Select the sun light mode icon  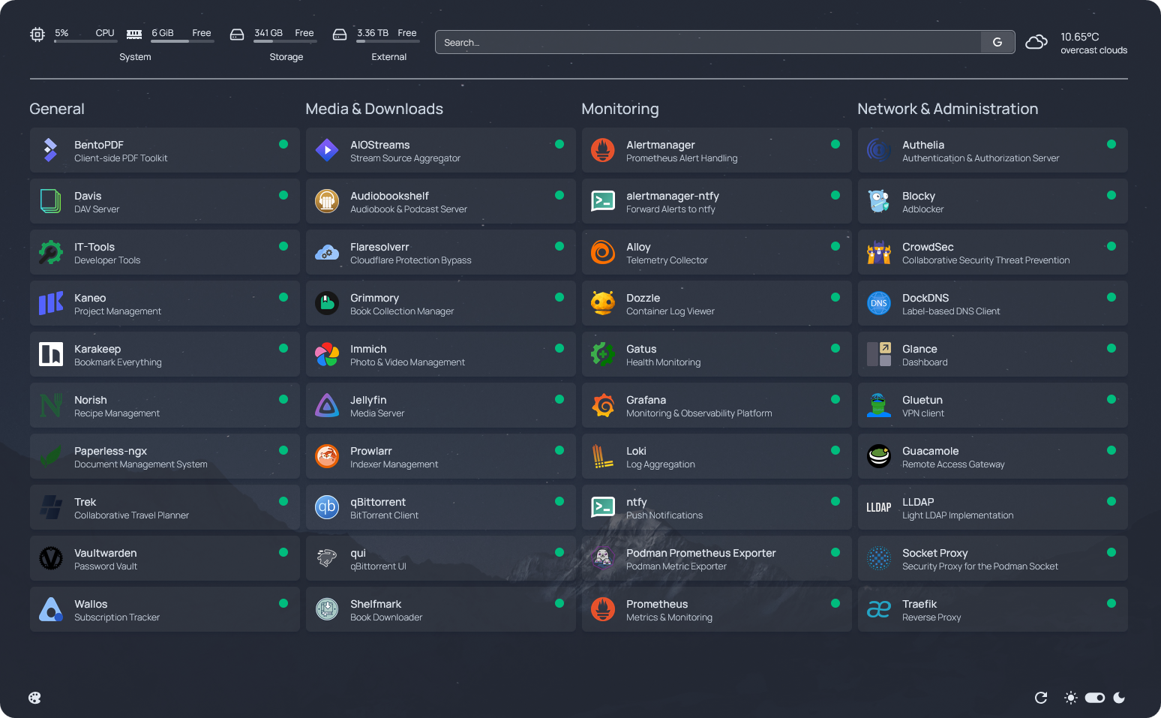[x=1071, y=698]
